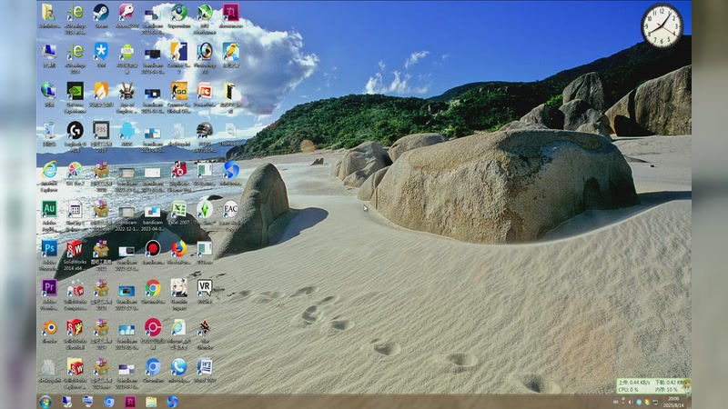Select the Thumbs.db file
This screenshot has width=728, height=409.
[231, 131]
